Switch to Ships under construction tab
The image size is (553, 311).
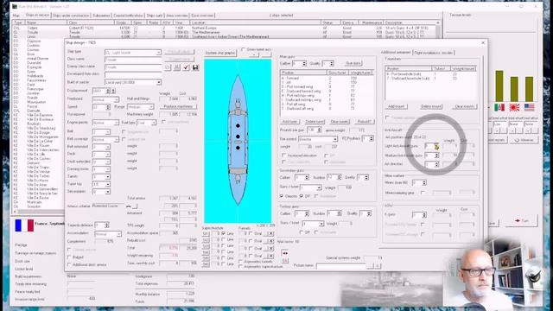[x=71, y=16]
